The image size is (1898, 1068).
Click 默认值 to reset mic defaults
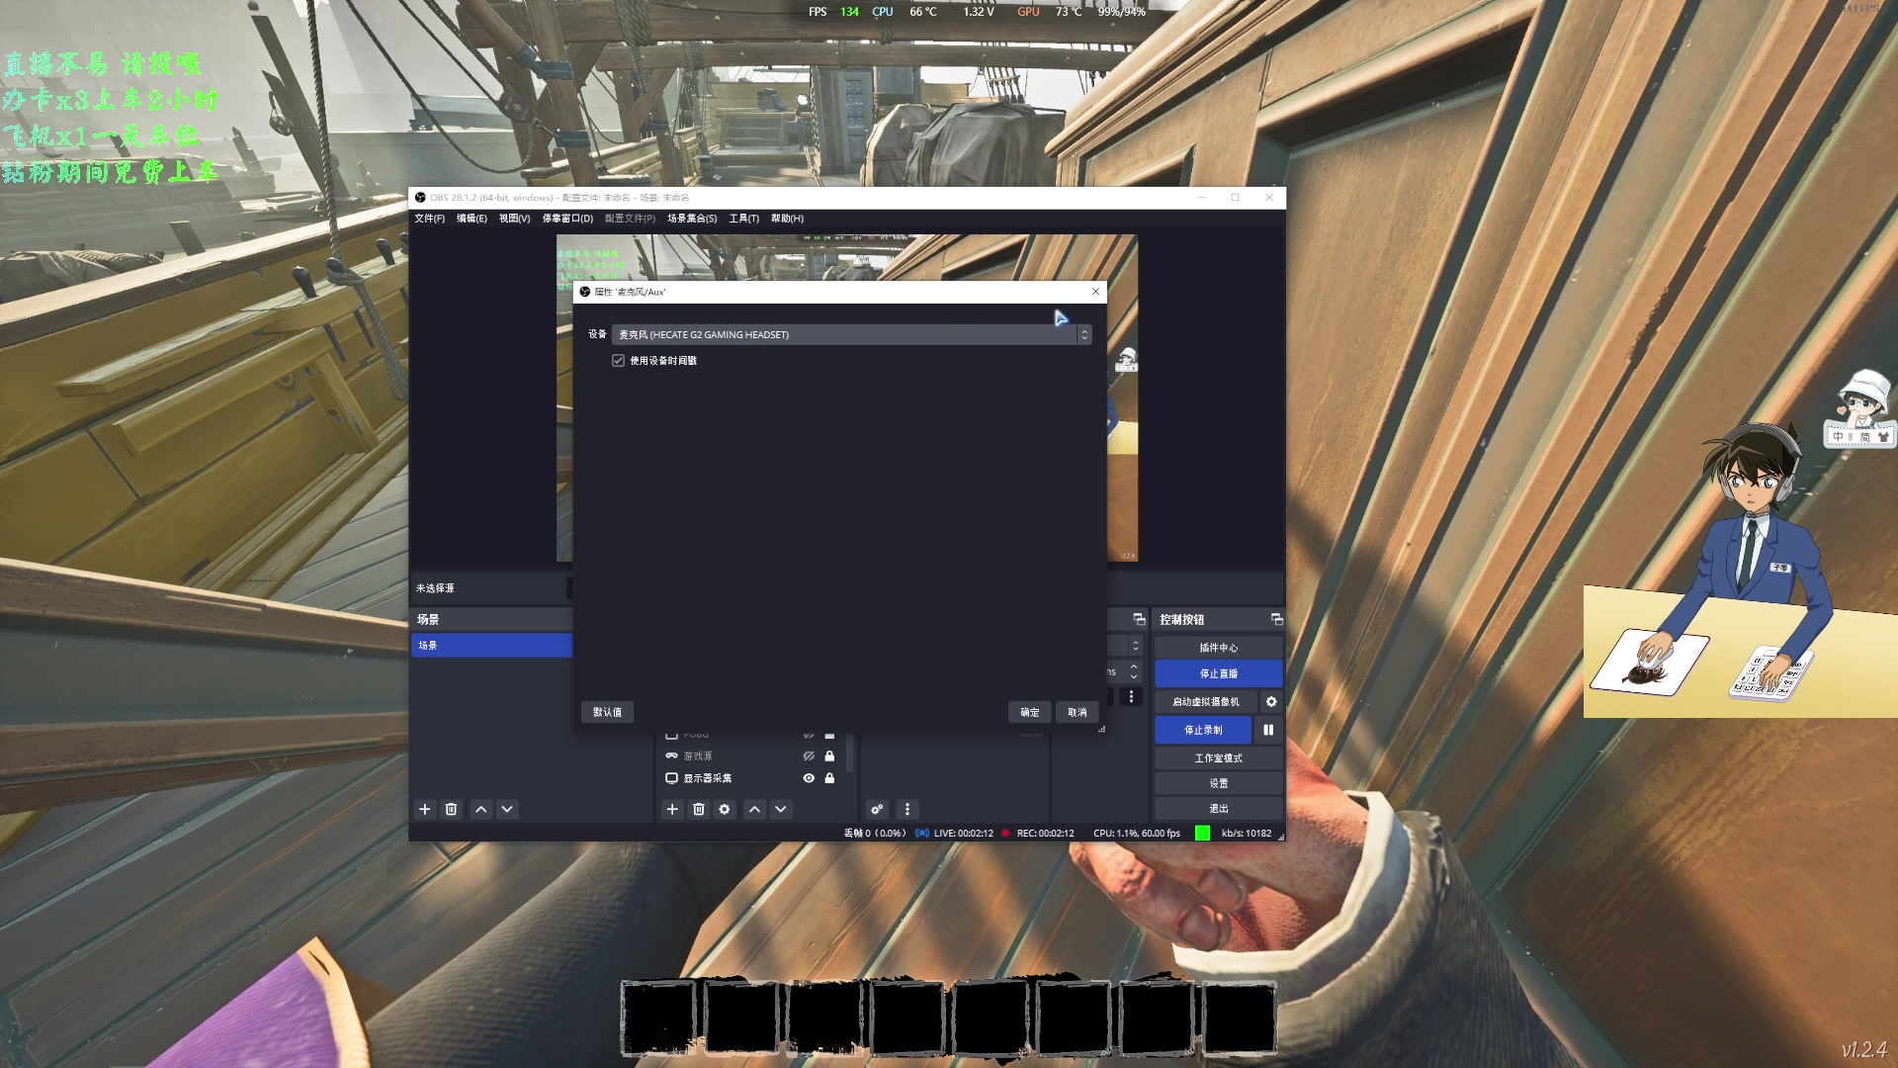point(608,712)
